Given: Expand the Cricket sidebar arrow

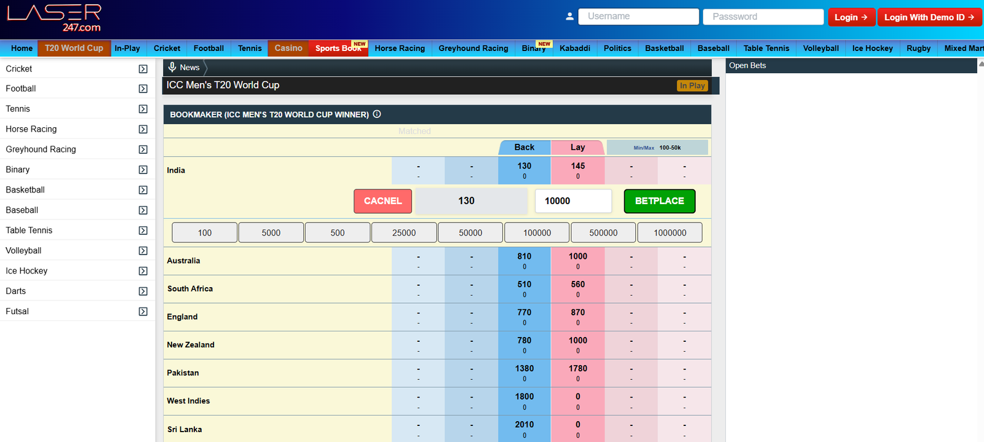Looking at the screenshot, I should (x=143, y=69).
